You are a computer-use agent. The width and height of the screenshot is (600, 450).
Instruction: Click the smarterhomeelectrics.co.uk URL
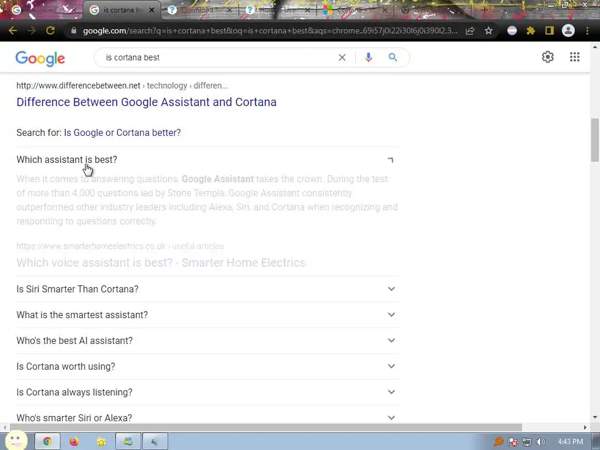pyautogui.click(x=120, y=246)
